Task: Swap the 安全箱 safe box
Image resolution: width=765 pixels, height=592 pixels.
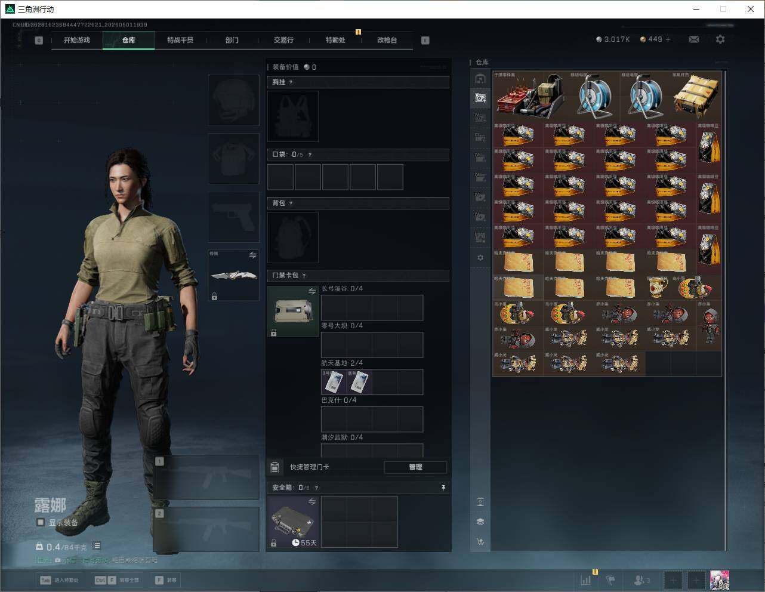Action: click(x=312, y=502)
